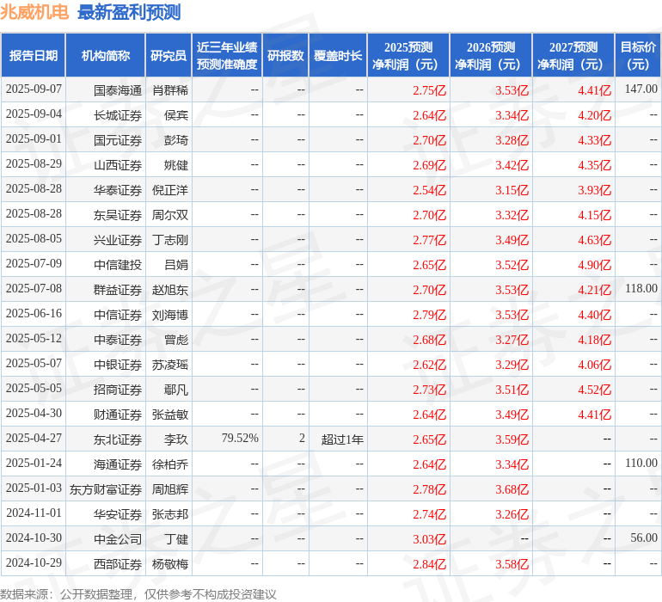Click the 报告日期 column header
The width and height of the screenshot is (662, 602).
(x=34, y=56)
